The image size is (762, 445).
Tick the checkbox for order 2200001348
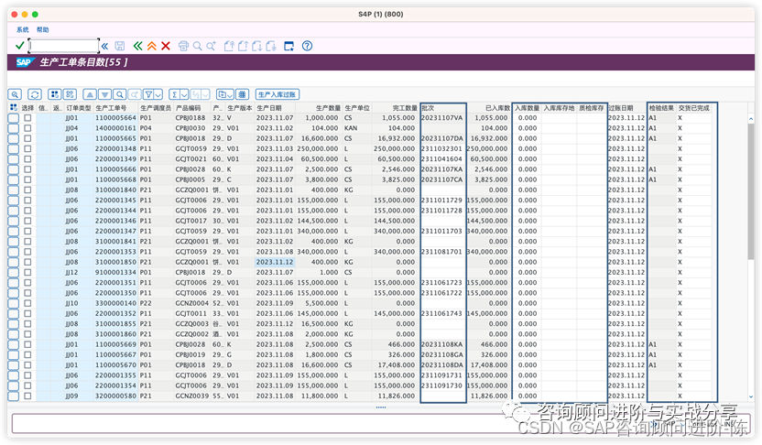tap(27, 148)
